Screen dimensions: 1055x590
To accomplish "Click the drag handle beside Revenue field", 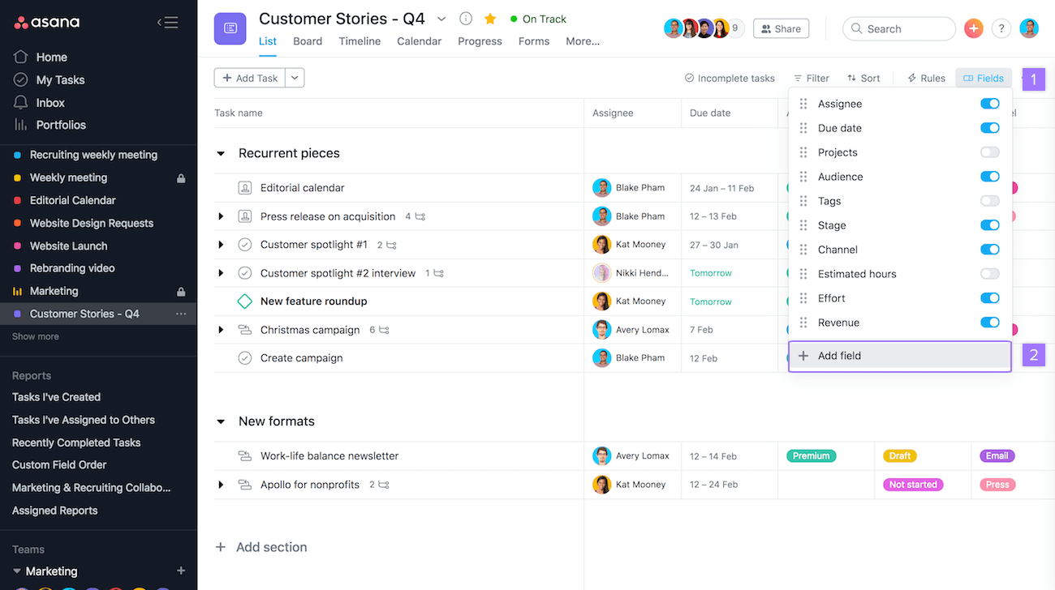I will (x=803, y=323).
